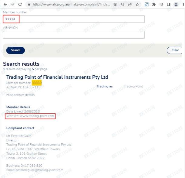Select the 'Member details' heading
185x178 pixels.
coord(18,107)
